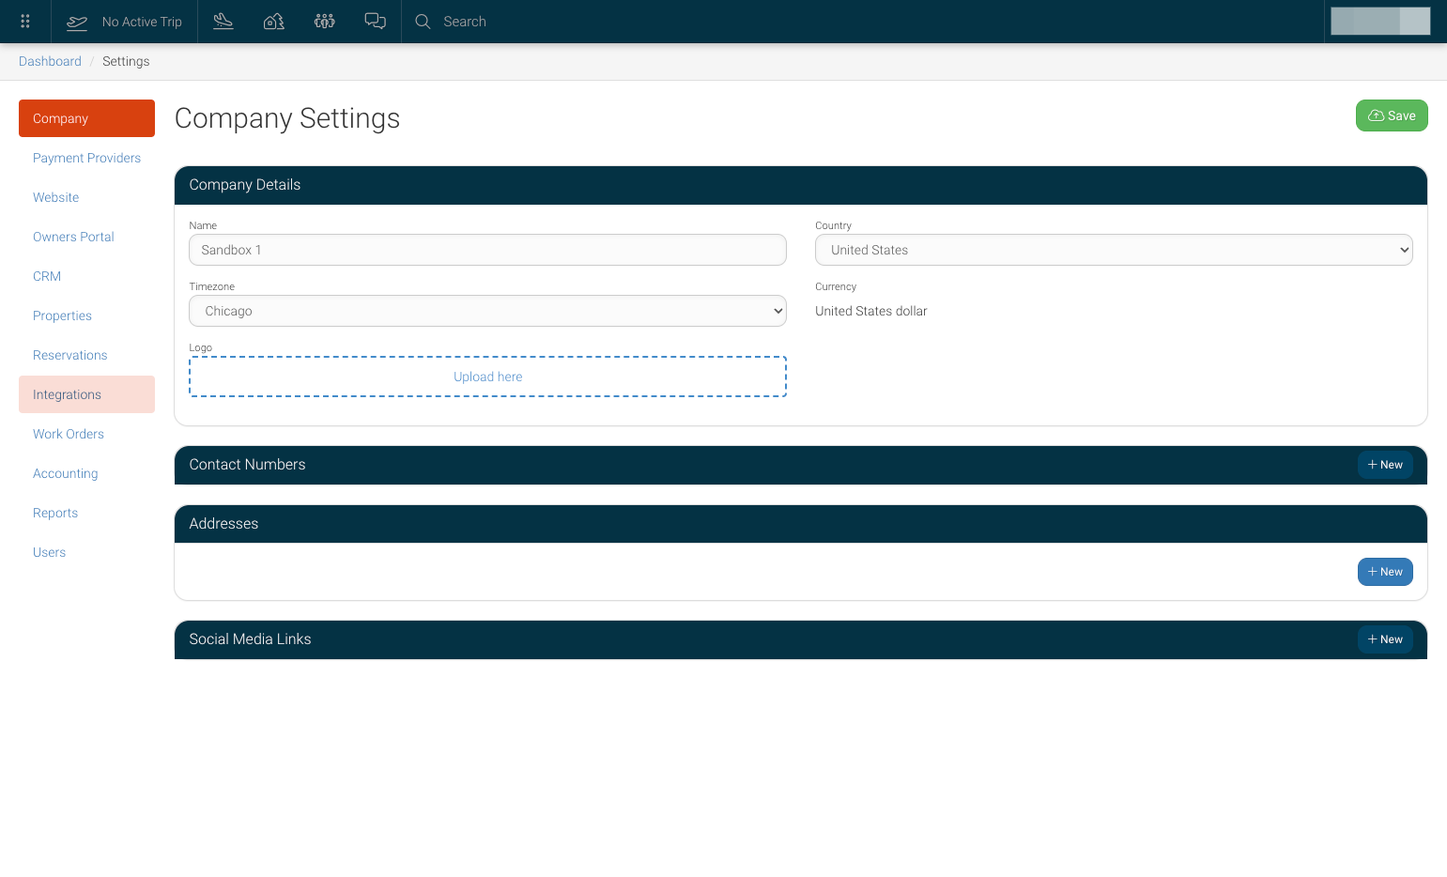Expand the Country dropdown

click(1114, 250)
